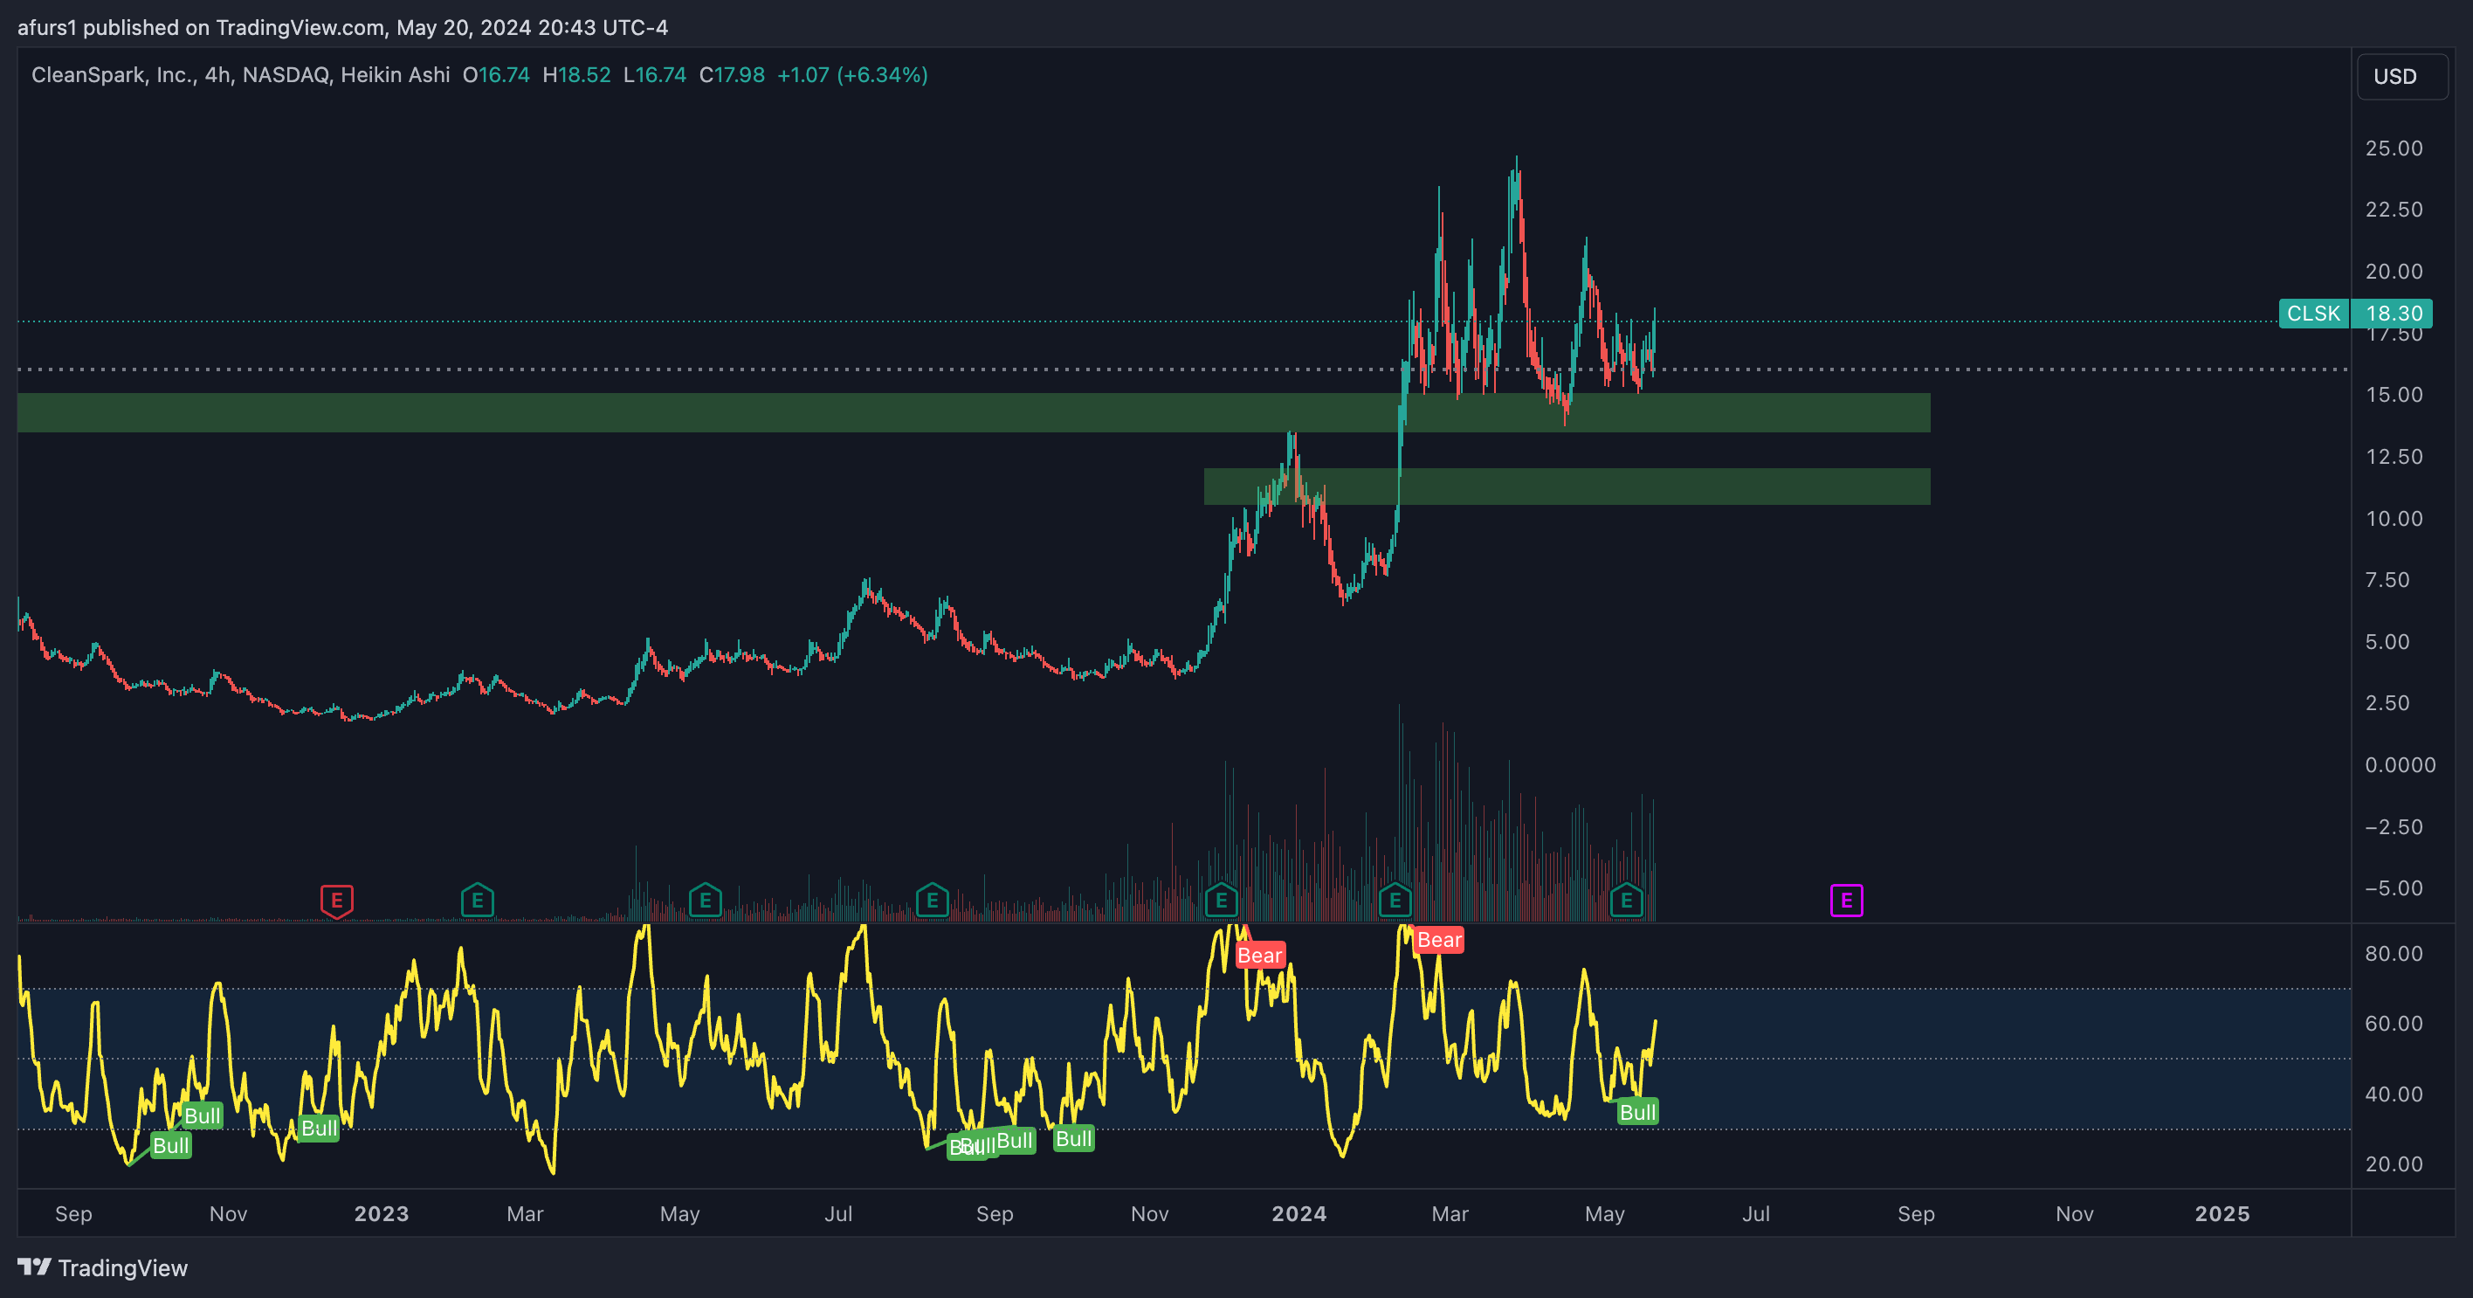Click the Bear label in December 2023

[x=1259, y=956]
